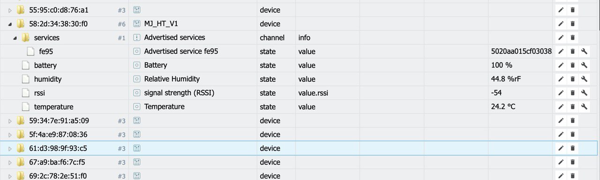Edit the battery state with pencil icon
Screen dimensions: 600x180
pyautogui.click(x=561, y=65)
